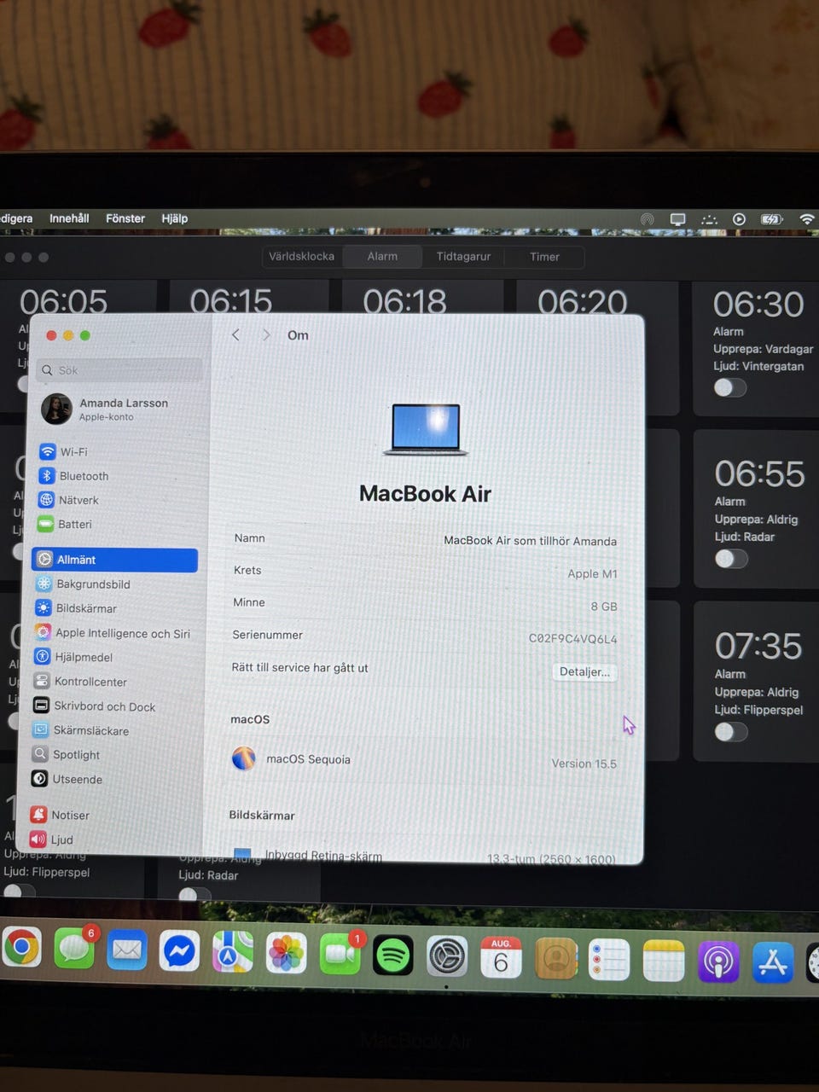Open the Fönster menu
The height and width of the screenshot is (1092, 819).
(x=125, y=218)
